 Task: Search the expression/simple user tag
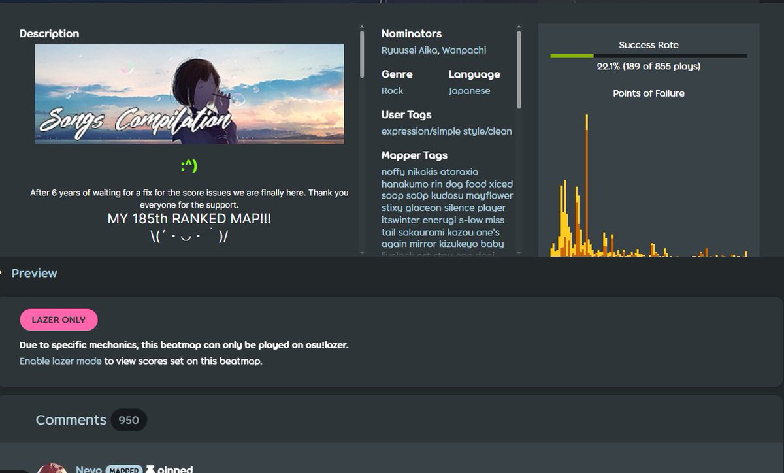click(x=420, y=131)
